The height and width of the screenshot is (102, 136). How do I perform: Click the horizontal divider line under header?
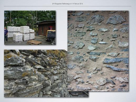click(67, 6)
